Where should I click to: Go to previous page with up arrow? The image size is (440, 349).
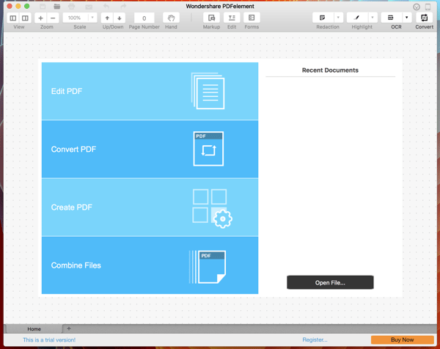coord(107,18)
